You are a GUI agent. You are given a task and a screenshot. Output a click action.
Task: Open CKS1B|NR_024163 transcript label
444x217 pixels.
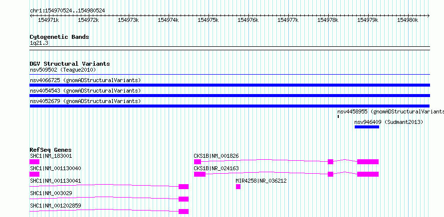217,168
